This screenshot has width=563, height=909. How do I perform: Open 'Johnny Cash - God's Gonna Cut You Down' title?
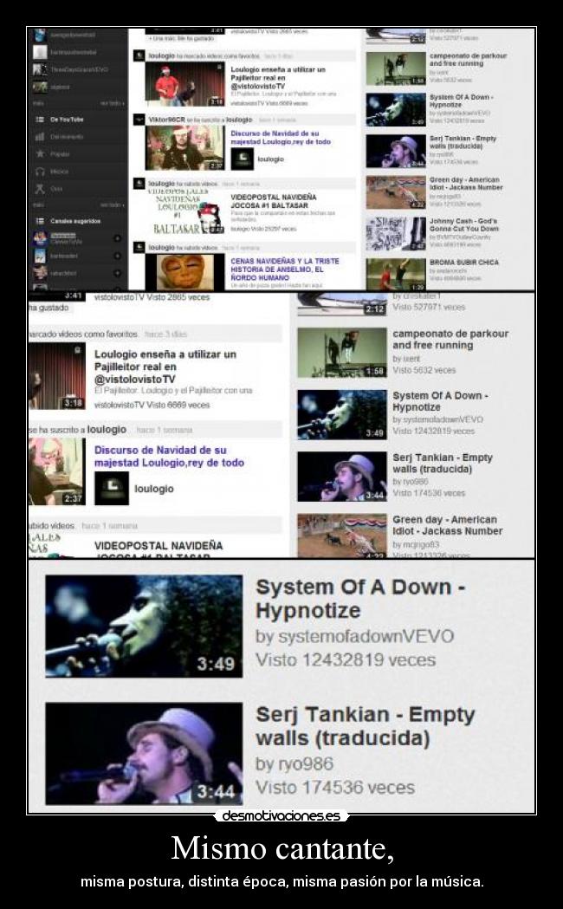click(464, 225)
